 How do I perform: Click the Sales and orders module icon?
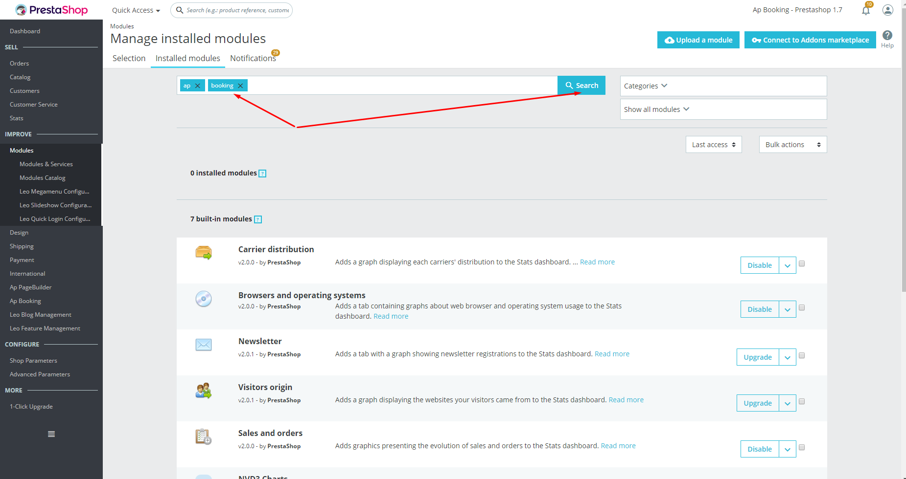pos(204,436)
